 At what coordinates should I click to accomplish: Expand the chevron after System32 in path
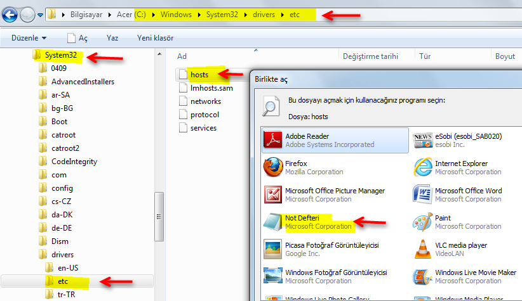point(246,15)
